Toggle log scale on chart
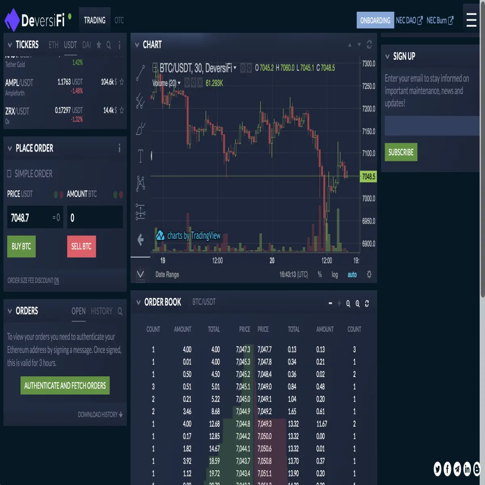 pos(335,274)
